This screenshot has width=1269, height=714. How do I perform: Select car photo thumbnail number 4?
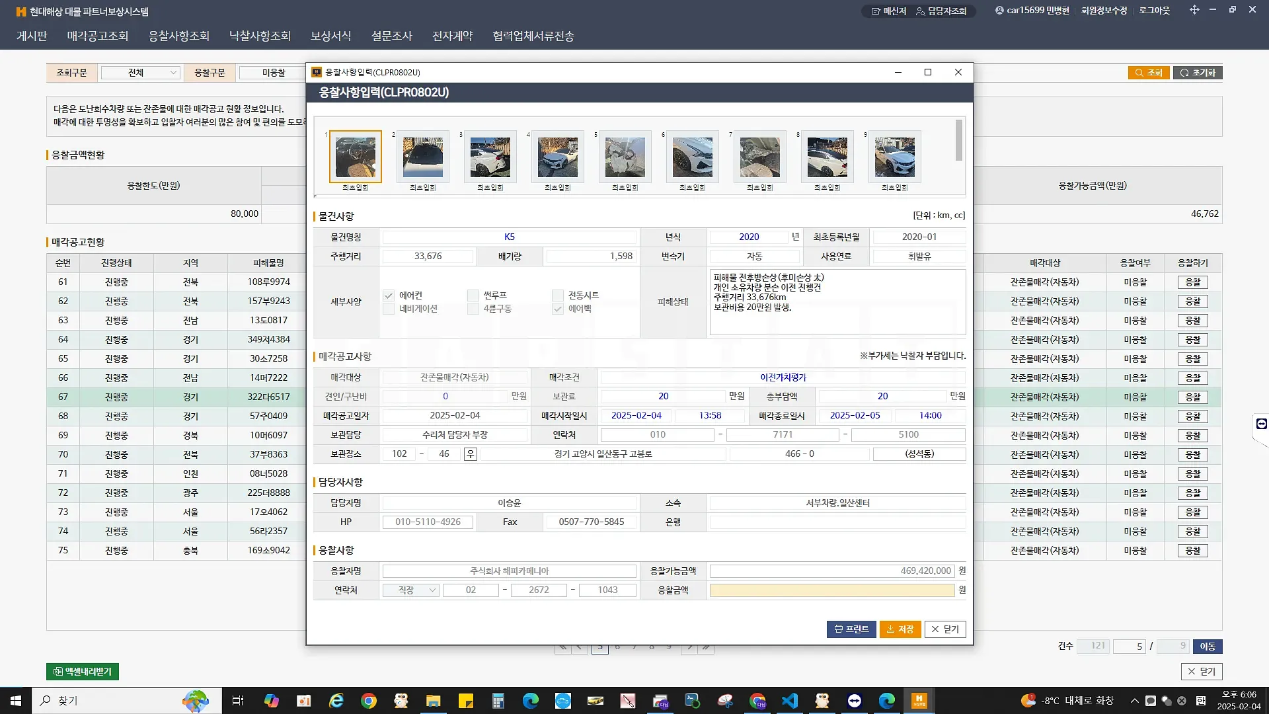click(x=558, y=157)
